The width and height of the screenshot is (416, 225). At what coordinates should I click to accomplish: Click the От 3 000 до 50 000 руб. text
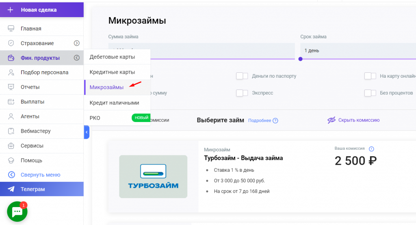coord(239,181)
